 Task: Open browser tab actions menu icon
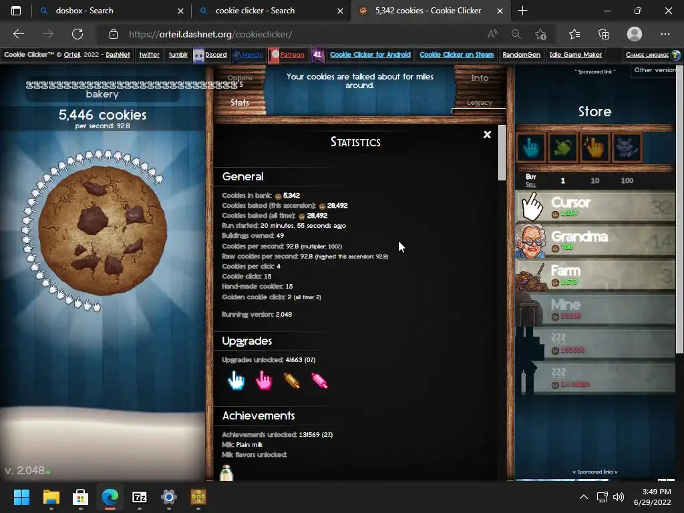pos(16,11)
